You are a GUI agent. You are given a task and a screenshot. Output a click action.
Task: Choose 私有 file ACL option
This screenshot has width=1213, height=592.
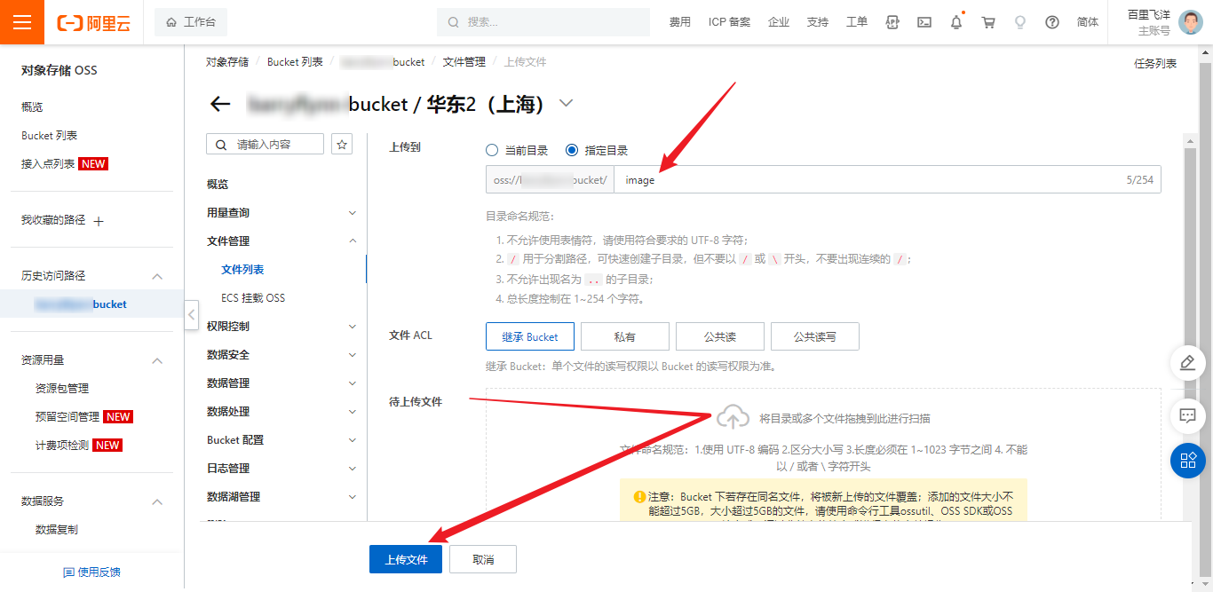(x=625, y=336)
